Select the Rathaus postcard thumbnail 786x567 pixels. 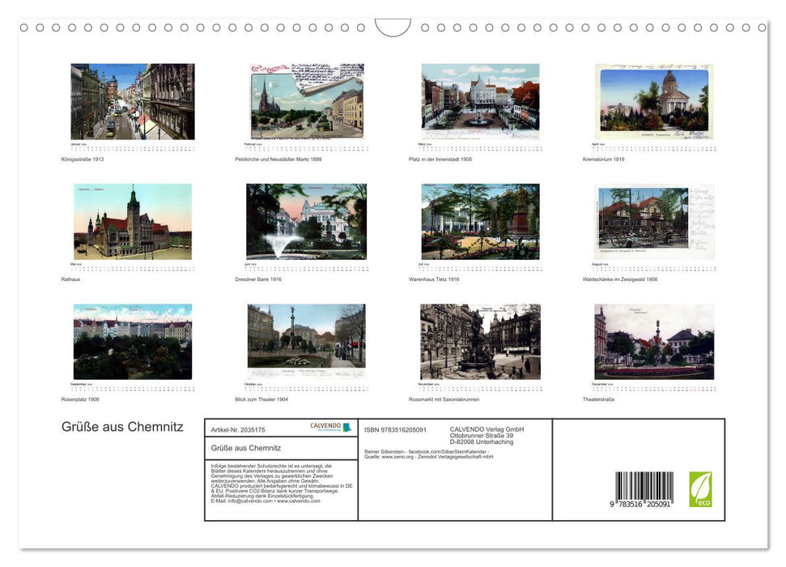coord(134,220)
